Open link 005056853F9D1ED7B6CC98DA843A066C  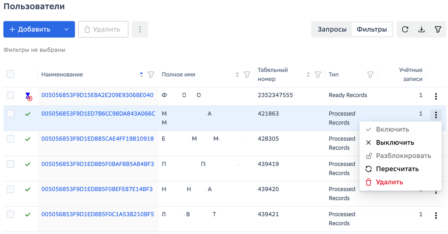[x=98, y=114]
